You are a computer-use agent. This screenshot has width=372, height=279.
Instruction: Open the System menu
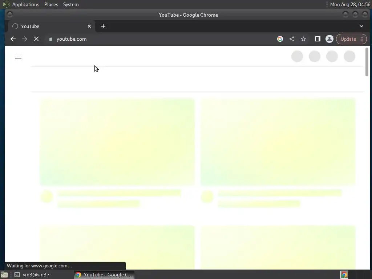pos(71,4)
